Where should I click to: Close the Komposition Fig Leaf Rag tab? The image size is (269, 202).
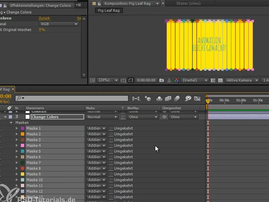pyautogui.click(x=163, y=3)
